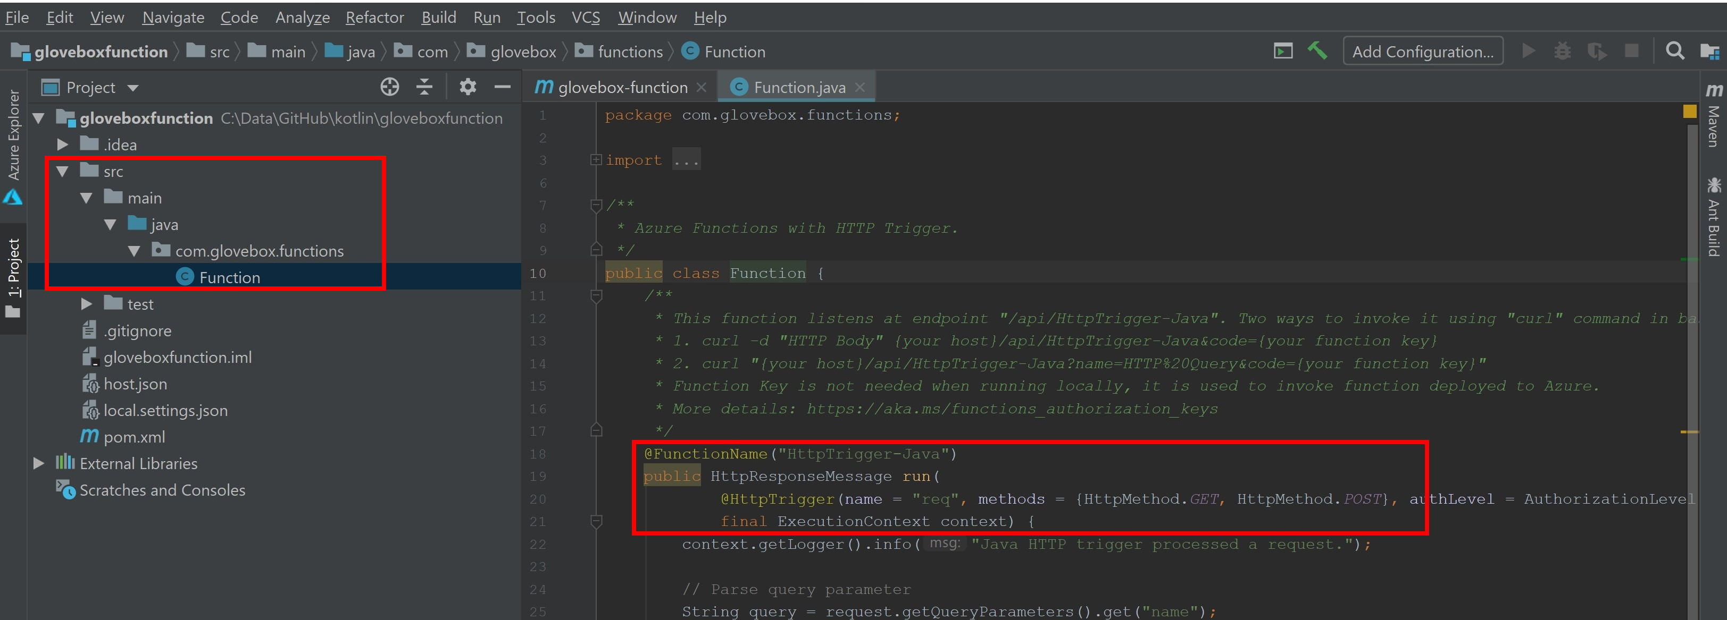Open Project panel settings gear

pos(468,87)
